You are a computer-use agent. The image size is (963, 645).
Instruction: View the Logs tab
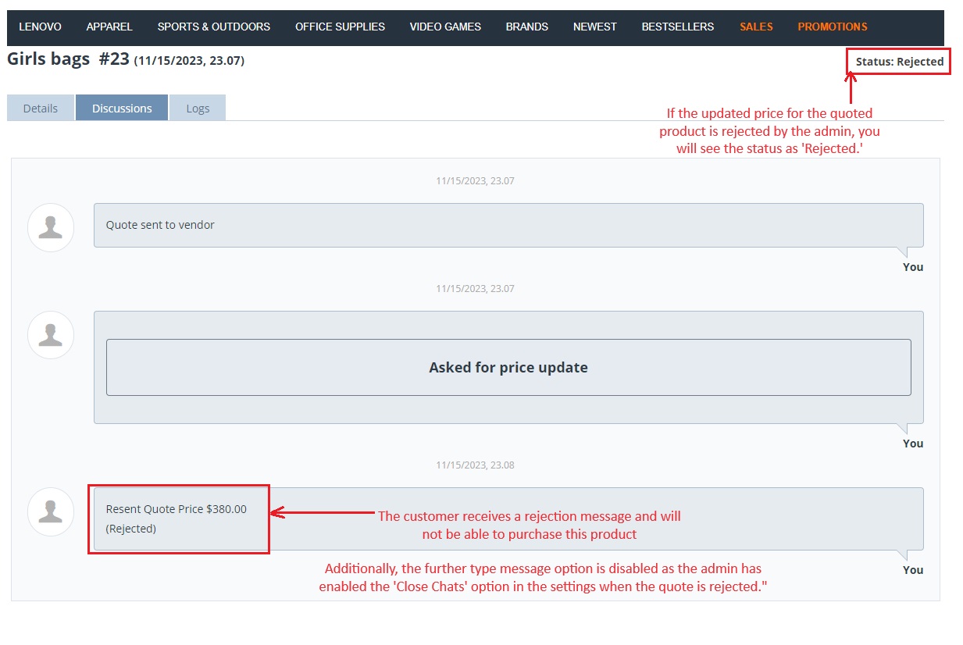(198, 109)
